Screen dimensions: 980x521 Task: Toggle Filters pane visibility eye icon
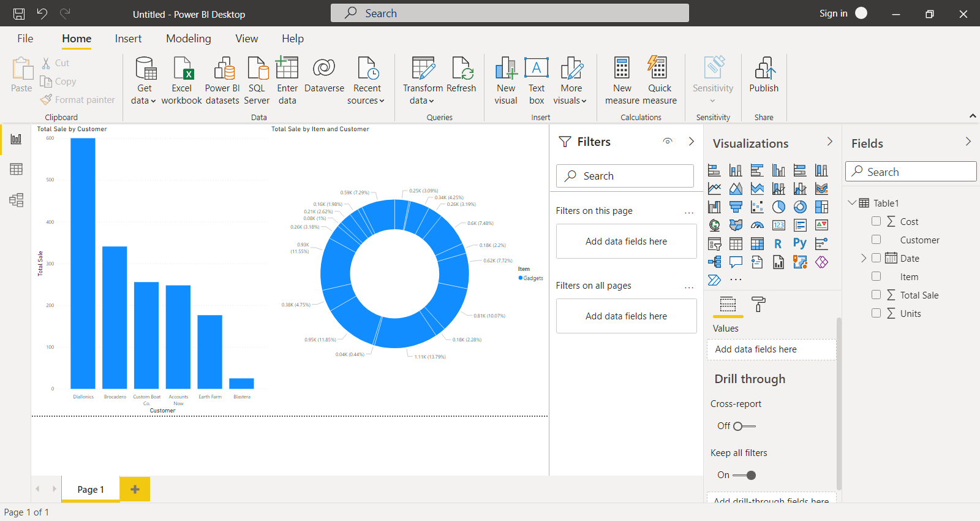[668, 142]
